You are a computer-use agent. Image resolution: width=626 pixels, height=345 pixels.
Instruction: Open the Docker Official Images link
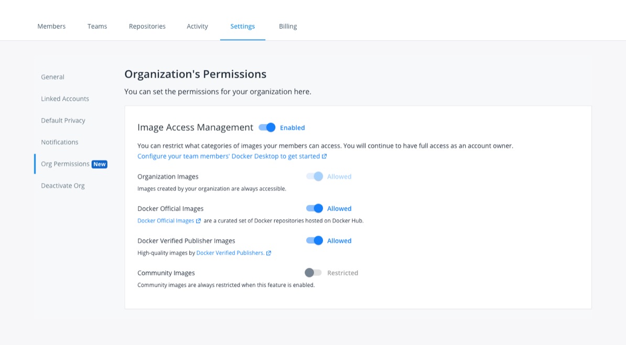pyautogui.click(x=166, y=221)
